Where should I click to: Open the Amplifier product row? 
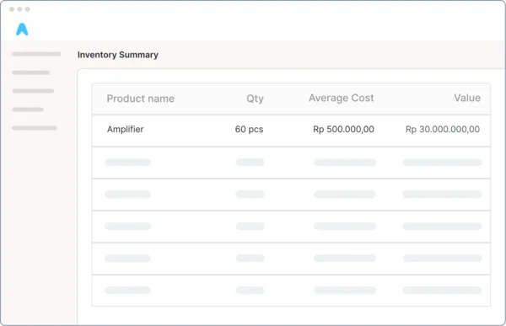point(291,131)
